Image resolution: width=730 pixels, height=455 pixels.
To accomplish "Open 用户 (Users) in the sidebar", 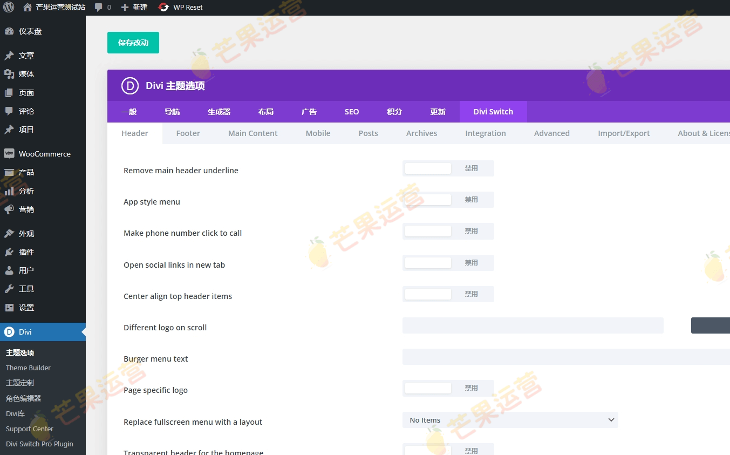I will (24, 270).
